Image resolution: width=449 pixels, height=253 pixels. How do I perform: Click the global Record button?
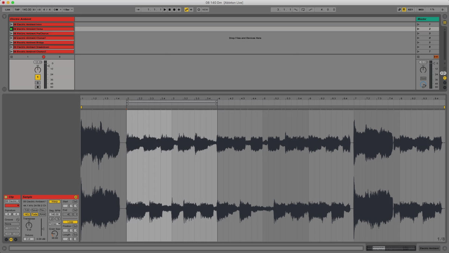tap(174, 9)
